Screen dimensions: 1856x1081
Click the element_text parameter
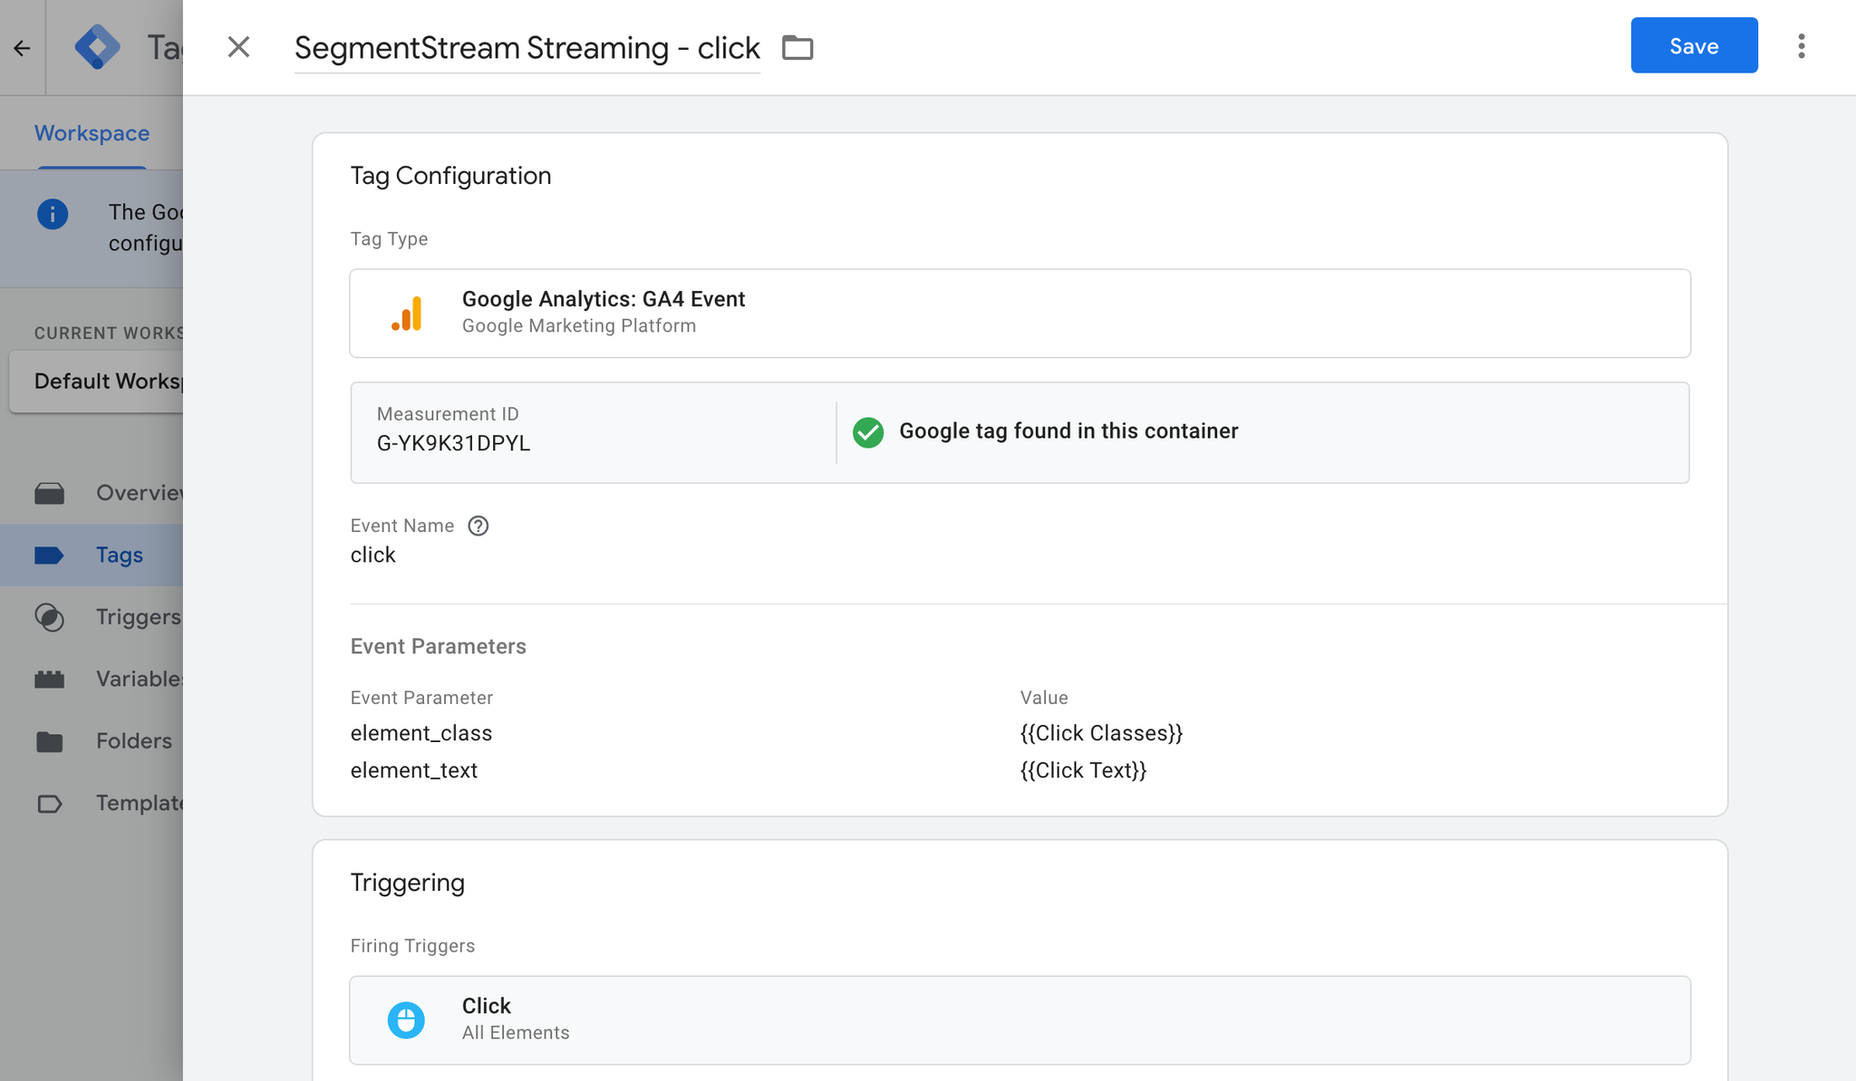click(414, 770)
